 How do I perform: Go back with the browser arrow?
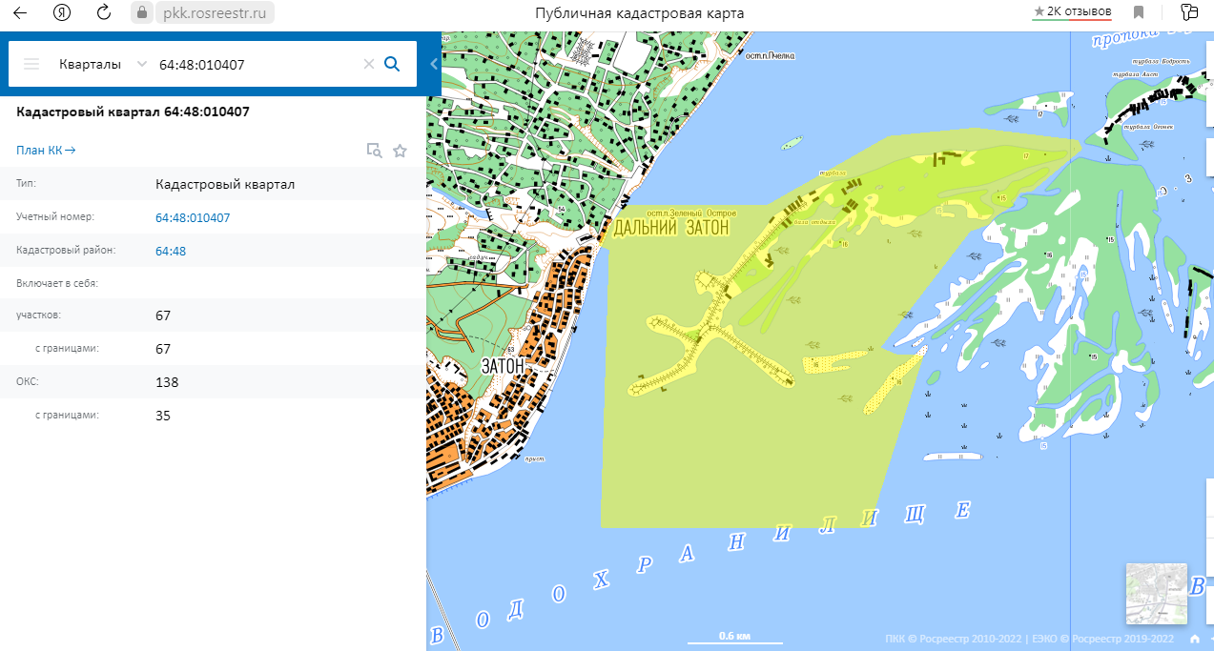tap(19, 12)
